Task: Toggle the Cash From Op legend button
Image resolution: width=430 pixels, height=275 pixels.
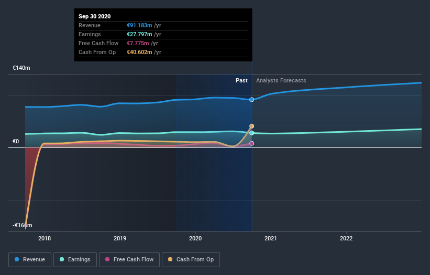Action: [x=191, y=260]
